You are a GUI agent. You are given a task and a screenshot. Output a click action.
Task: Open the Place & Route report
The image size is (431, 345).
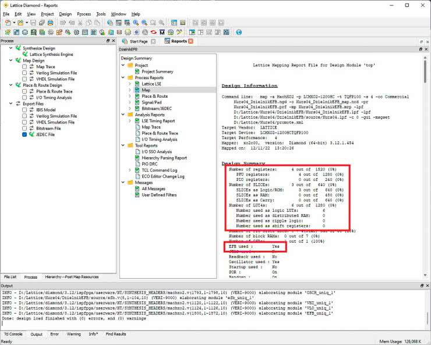(154, 97)
